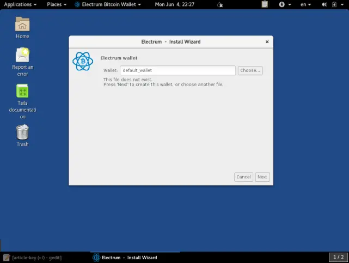The height and width of the screenshot is (263, 349).
Task: Click the Tor onion status icon
Action: pos(220,4)
